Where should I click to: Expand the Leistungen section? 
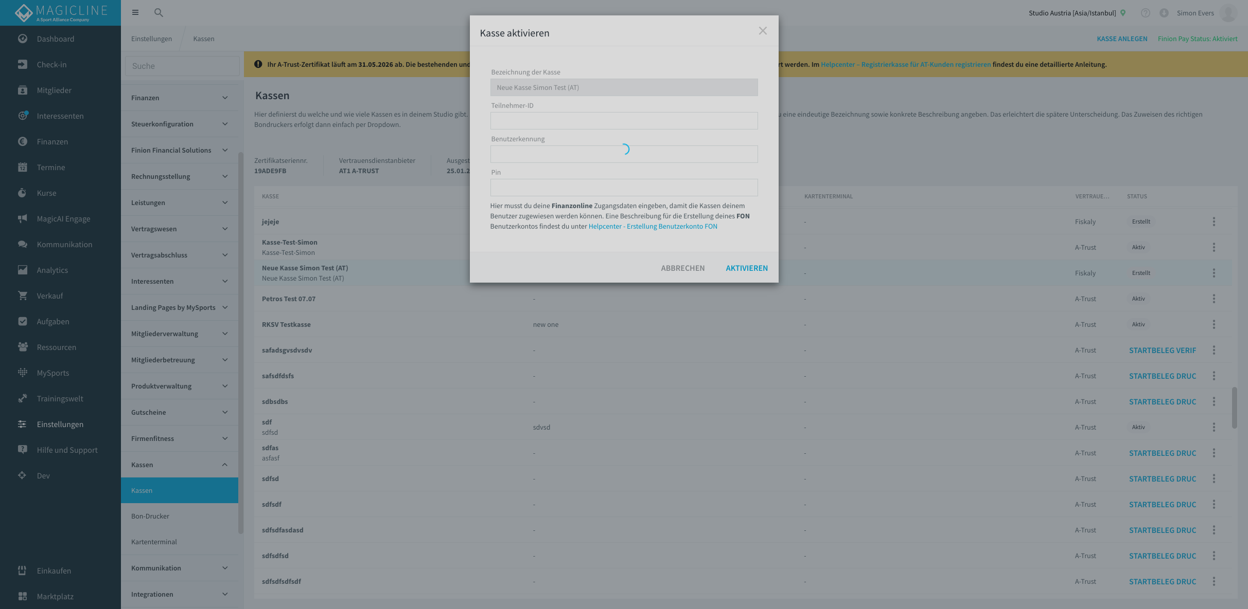(x=180, y=202)
